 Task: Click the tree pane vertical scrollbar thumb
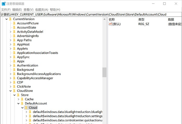(104, 72)
